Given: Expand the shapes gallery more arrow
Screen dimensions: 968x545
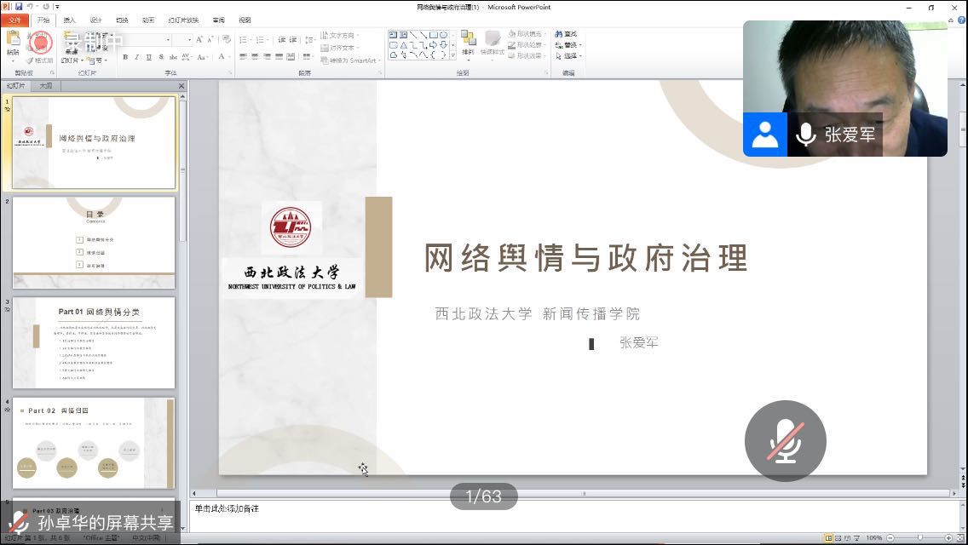Looking at the screenshot, I should point(452,54).
